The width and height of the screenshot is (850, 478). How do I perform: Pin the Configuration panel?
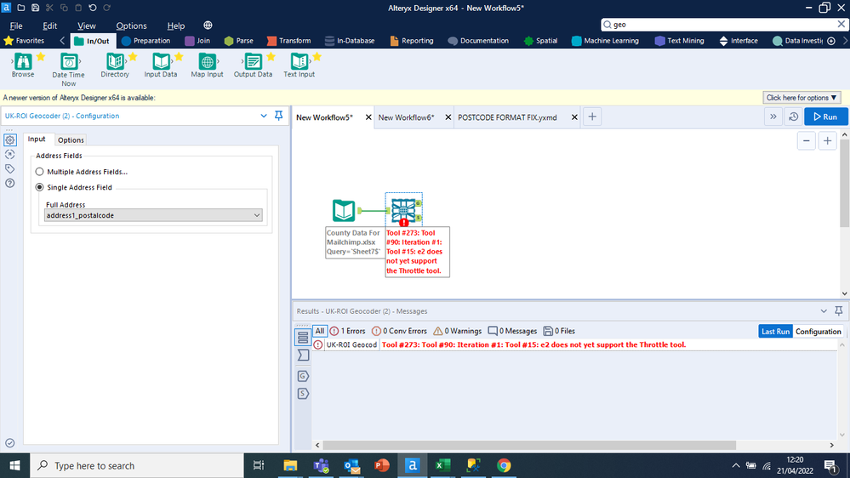278,116
